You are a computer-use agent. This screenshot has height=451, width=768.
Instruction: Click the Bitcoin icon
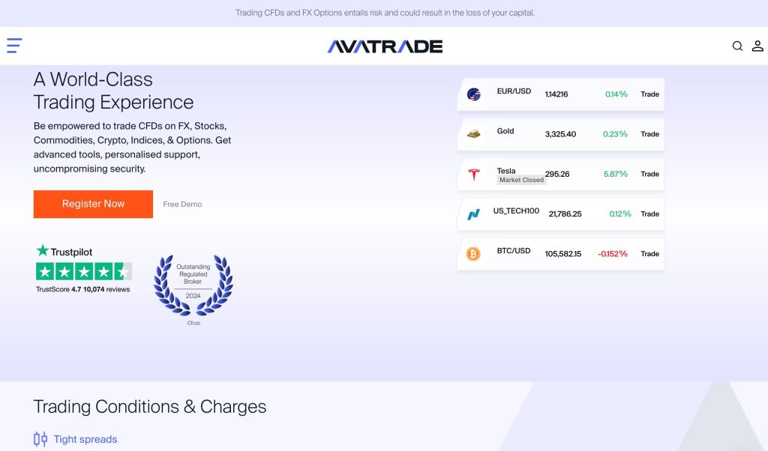point(473,254)
